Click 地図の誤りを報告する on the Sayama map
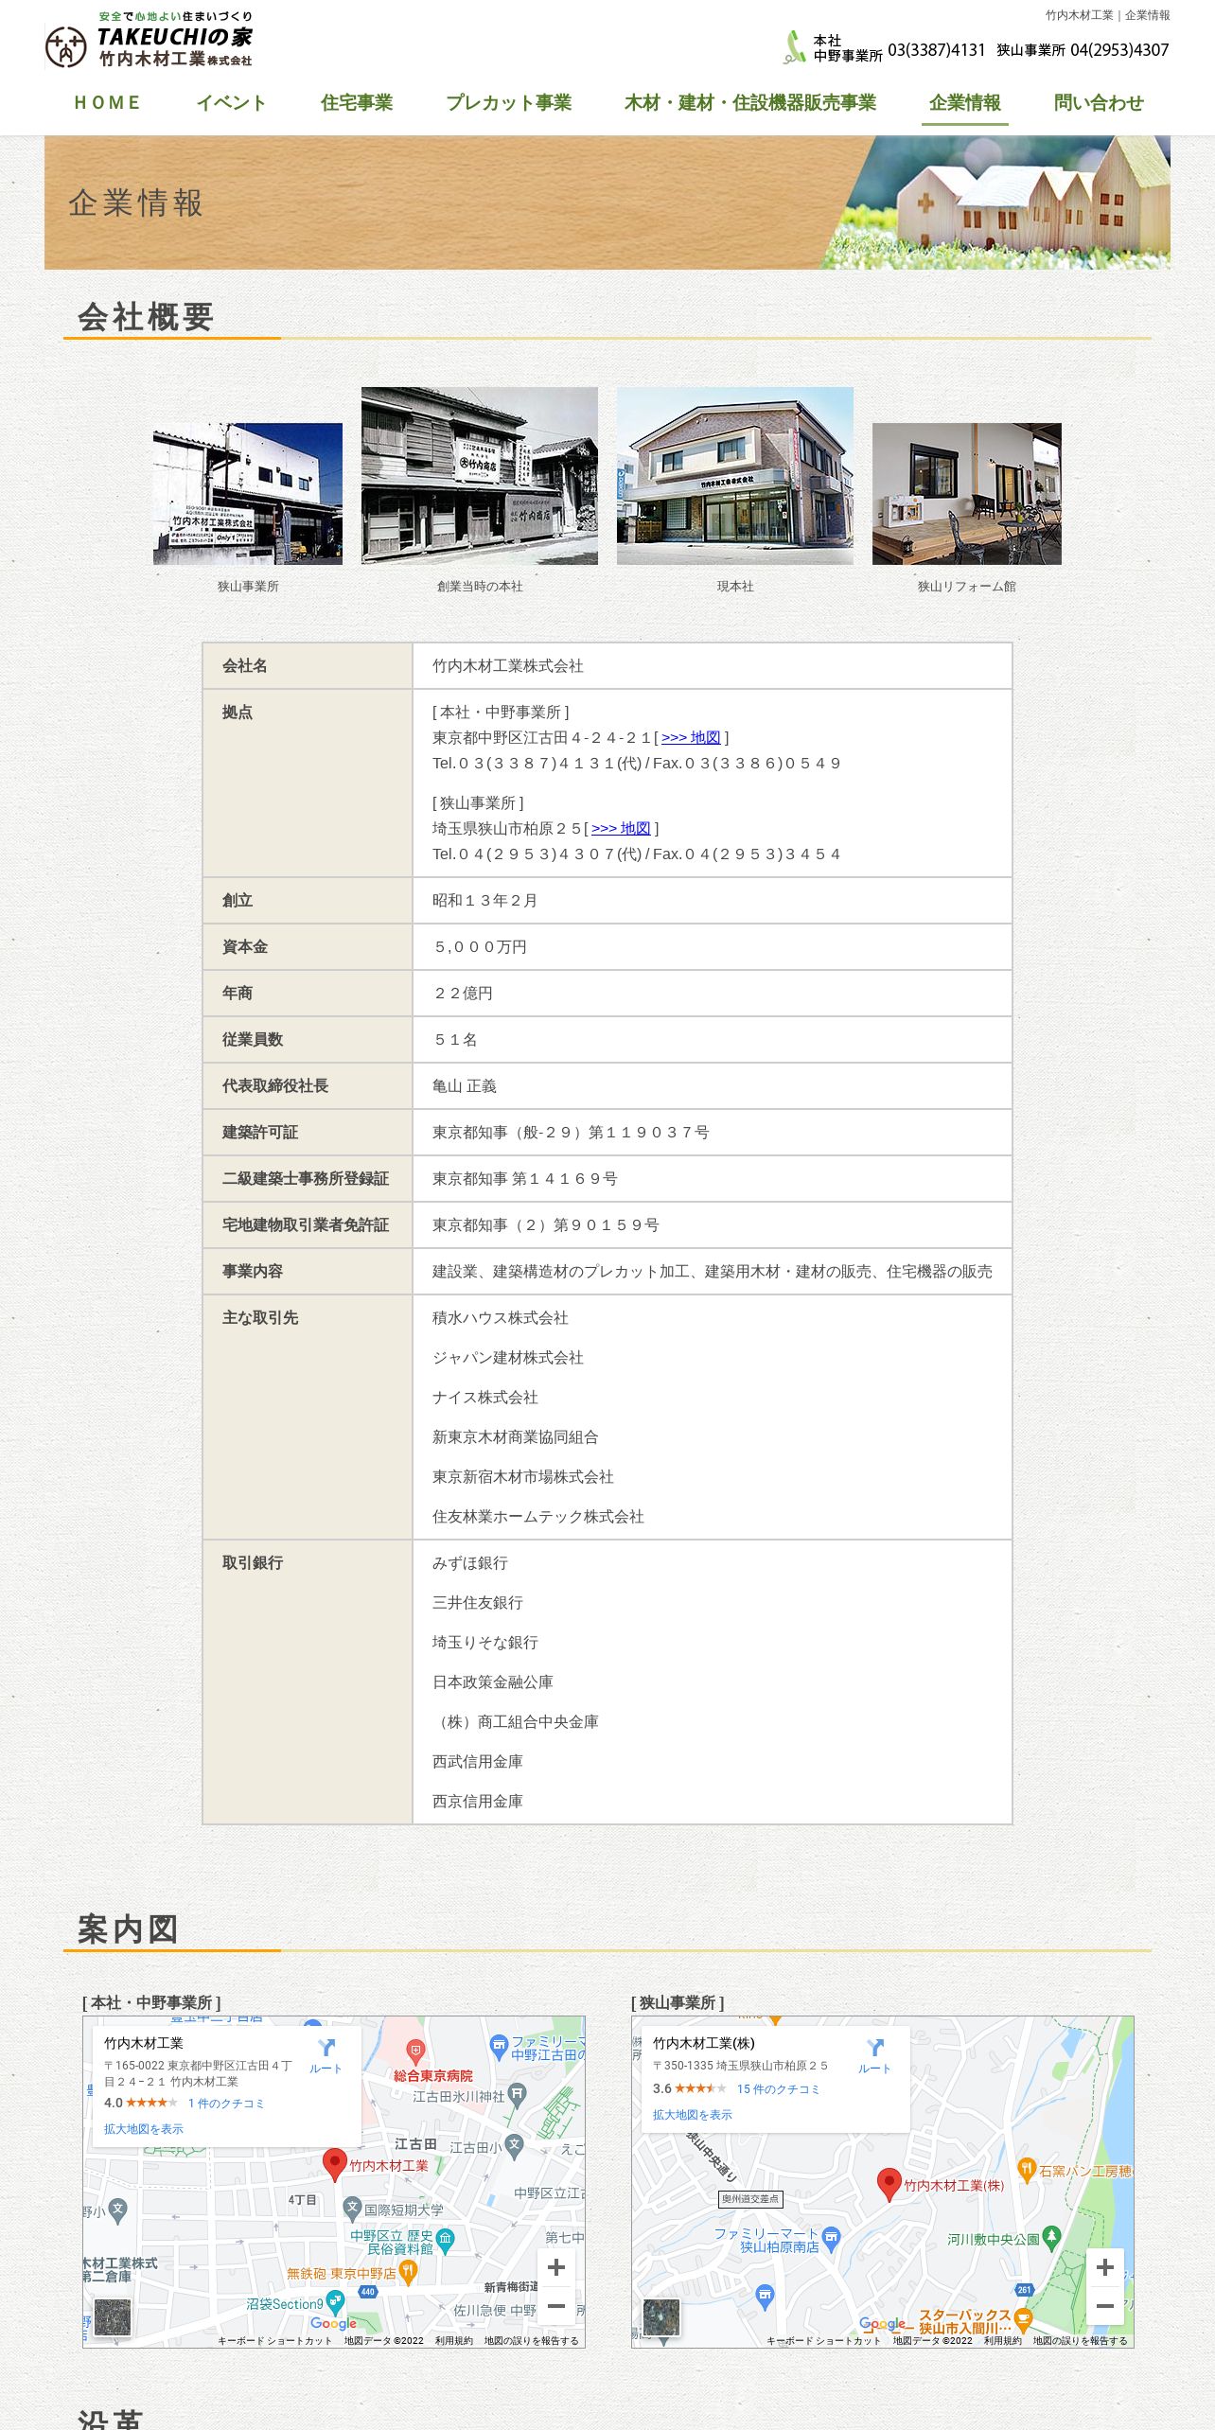Screen dimensions: 1215x2430 [1081, 2340]
